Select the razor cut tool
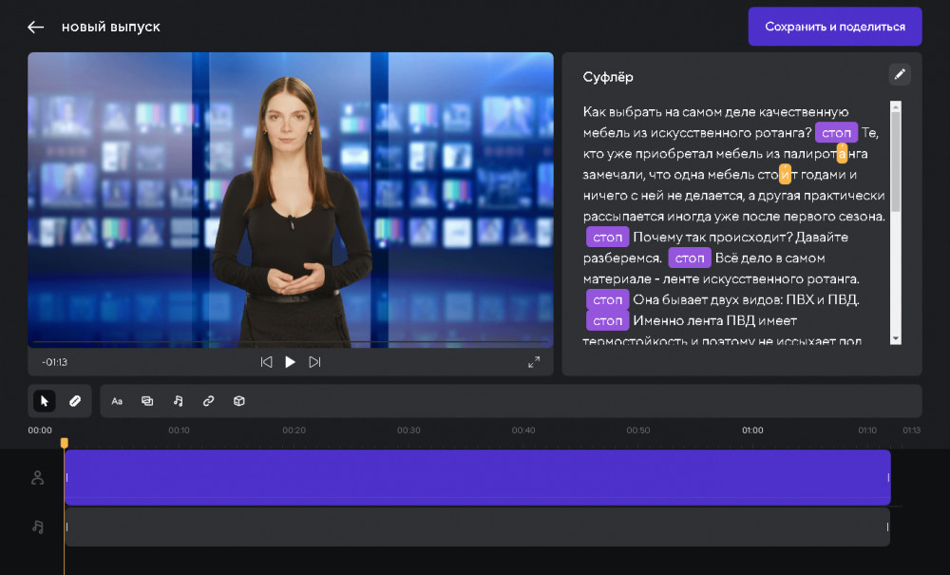Viewport: 950px width, 575px height. (75, 401)
